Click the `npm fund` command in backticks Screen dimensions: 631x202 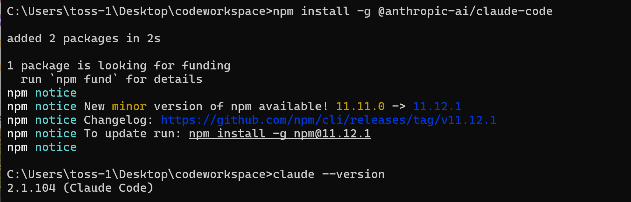click(x=84, y=79)
